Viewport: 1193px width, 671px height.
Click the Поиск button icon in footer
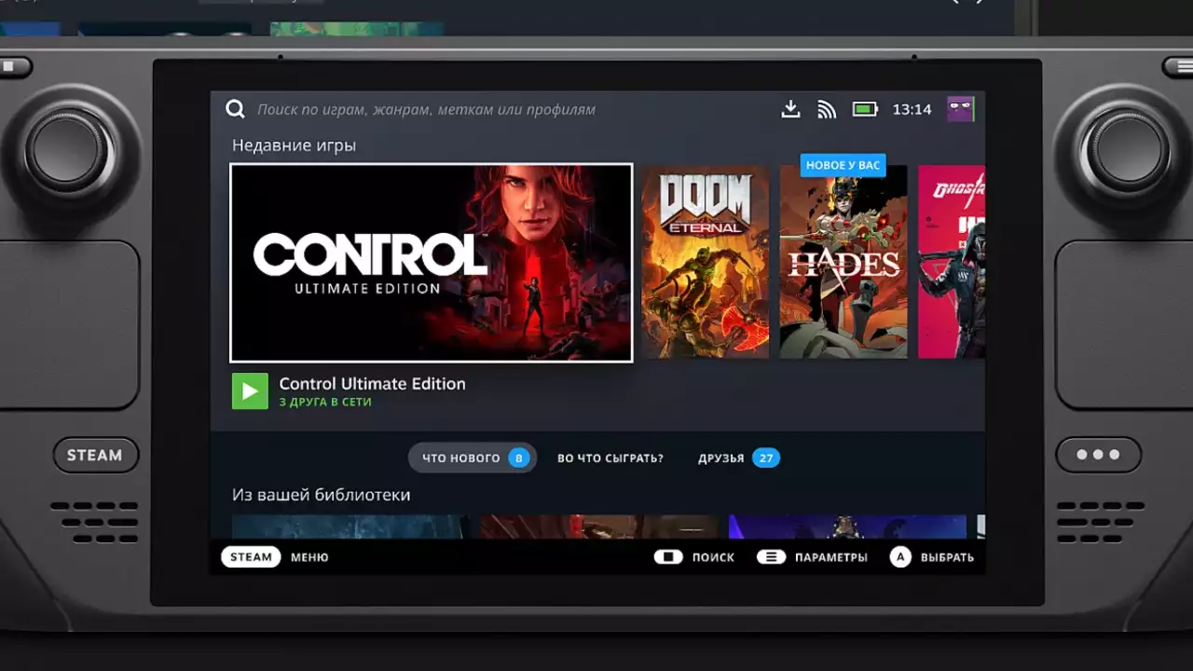668,557
